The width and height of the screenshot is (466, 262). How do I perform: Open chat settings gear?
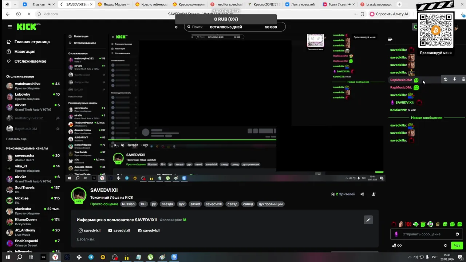point(445,246)
